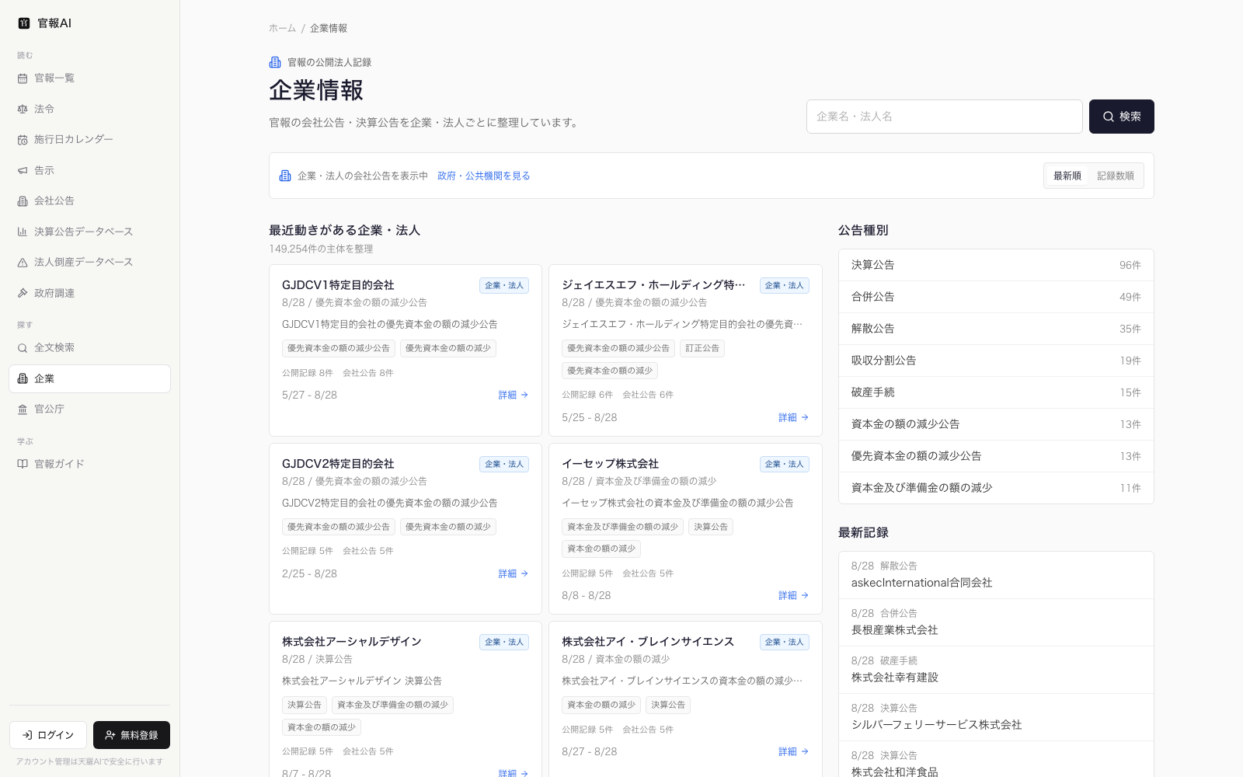Click 企業・法人 badge on アイ・ブレインサイエンス card
Image resolution: width=1243 pixels, height=777 pixels.
coord(785,642)
